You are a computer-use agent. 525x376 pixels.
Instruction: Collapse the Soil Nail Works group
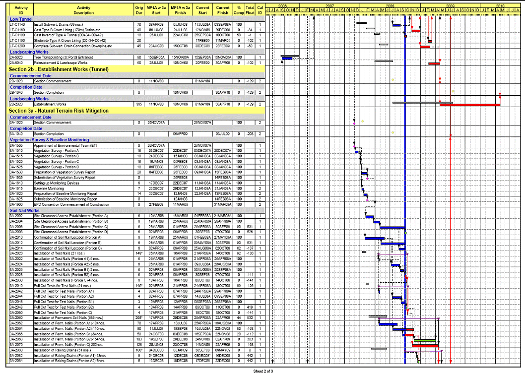(x=24, y=210)
